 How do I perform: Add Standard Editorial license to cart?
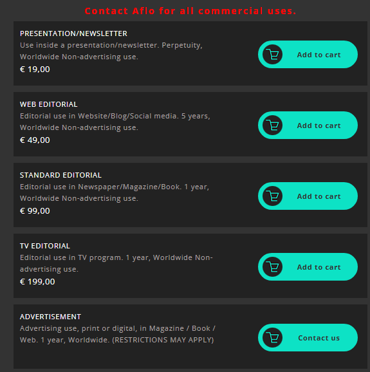[x=308, y=196]
